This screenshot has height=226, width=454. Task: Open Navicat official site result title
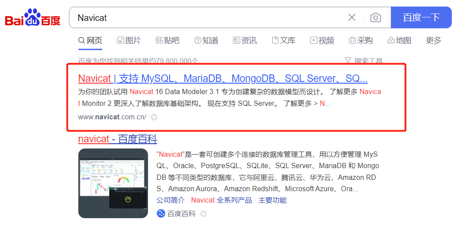(x=223, y=78)
